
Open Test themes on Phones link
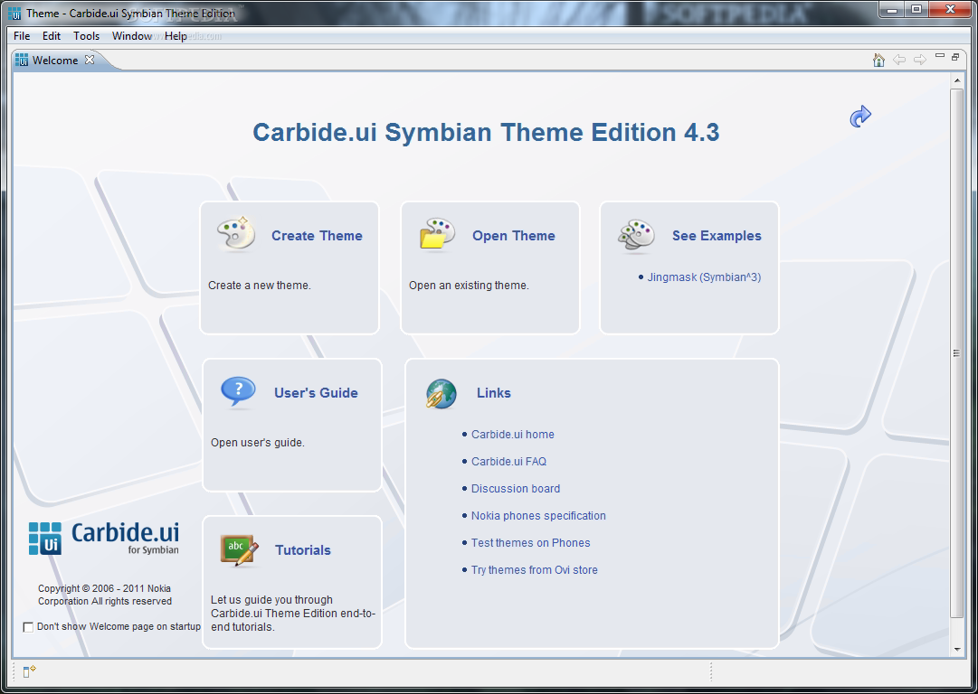pos(531,542)
